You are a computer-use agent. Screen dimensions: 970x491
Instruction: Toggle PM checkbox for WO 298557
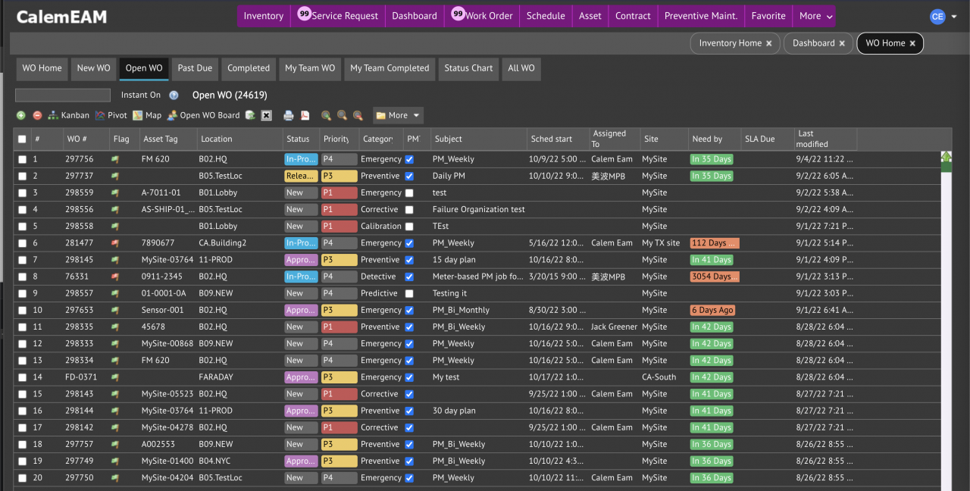click(409, 294)
